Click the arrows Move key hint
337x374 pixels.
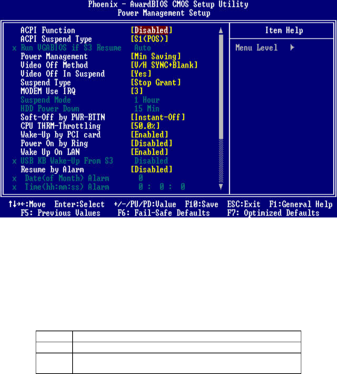27,204
